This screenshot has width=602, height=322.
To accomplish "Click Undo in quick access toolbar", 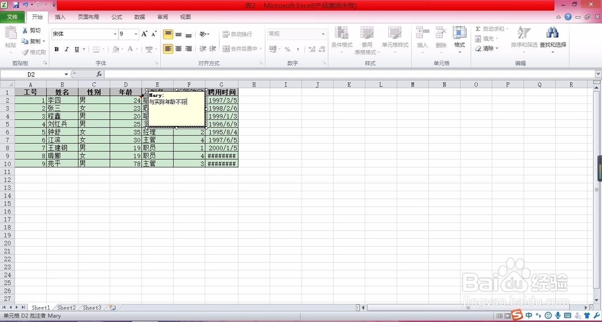I will coord(26,5).
